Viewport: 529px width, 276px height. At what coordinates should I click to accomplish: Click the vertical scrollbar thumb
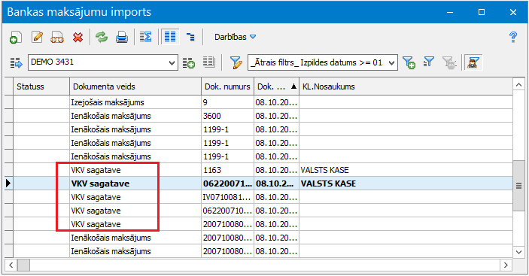[518, 185]
